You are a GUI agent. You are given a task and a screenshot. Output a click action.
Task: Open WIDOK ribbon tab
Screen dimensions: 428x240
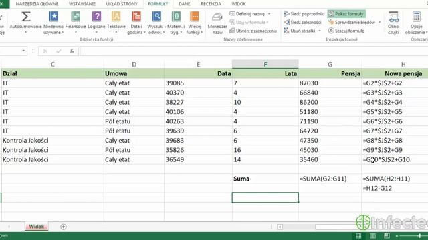coord(239,4)
